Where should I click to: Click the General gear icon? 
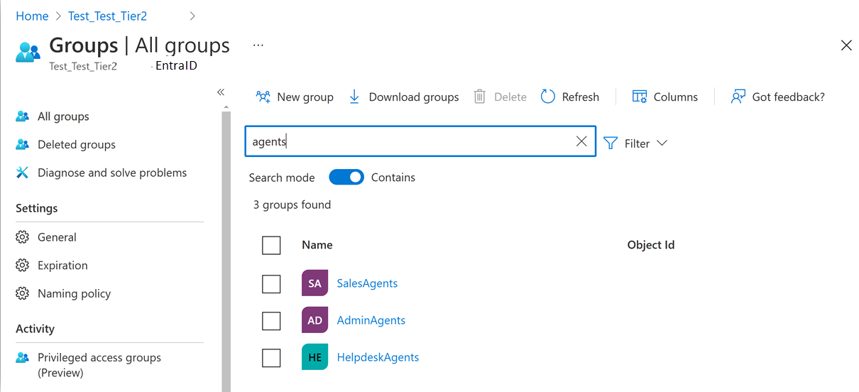[x=23, y=237]
